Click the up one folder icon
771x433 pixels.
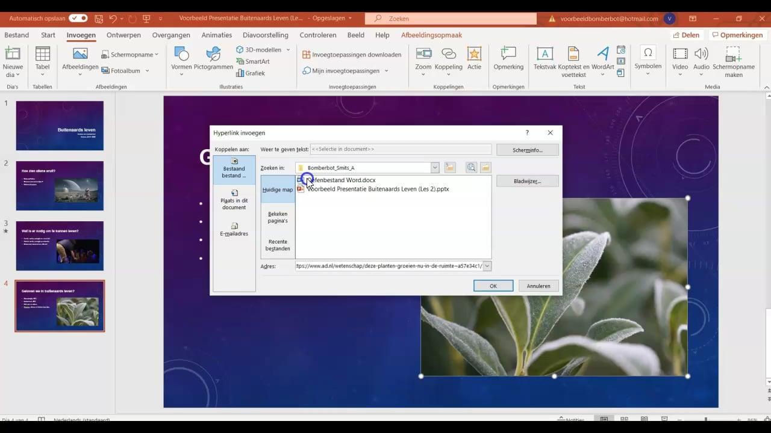tap(450, 168)
